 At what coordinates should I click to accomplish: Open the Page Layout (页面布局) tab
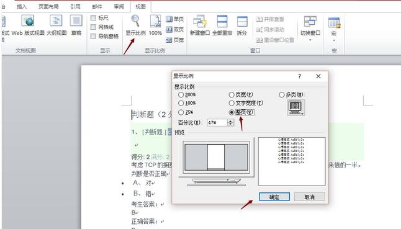[x=48, y=6]
